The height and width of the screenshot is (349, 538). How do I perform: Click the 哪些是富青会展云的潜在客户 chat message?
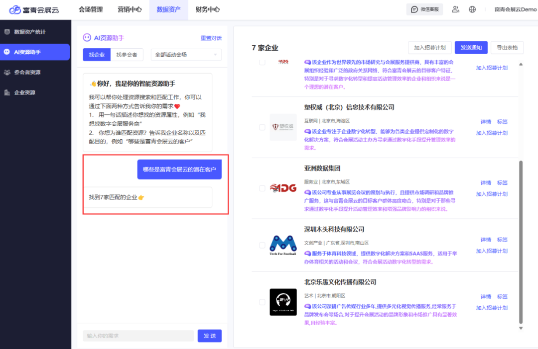(179, 169)
